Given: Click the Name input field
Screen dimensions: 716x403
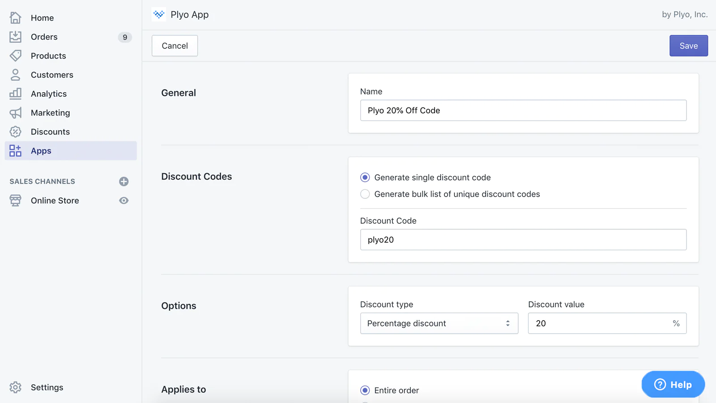Looking at the screenshot, I should coord(523,110).
